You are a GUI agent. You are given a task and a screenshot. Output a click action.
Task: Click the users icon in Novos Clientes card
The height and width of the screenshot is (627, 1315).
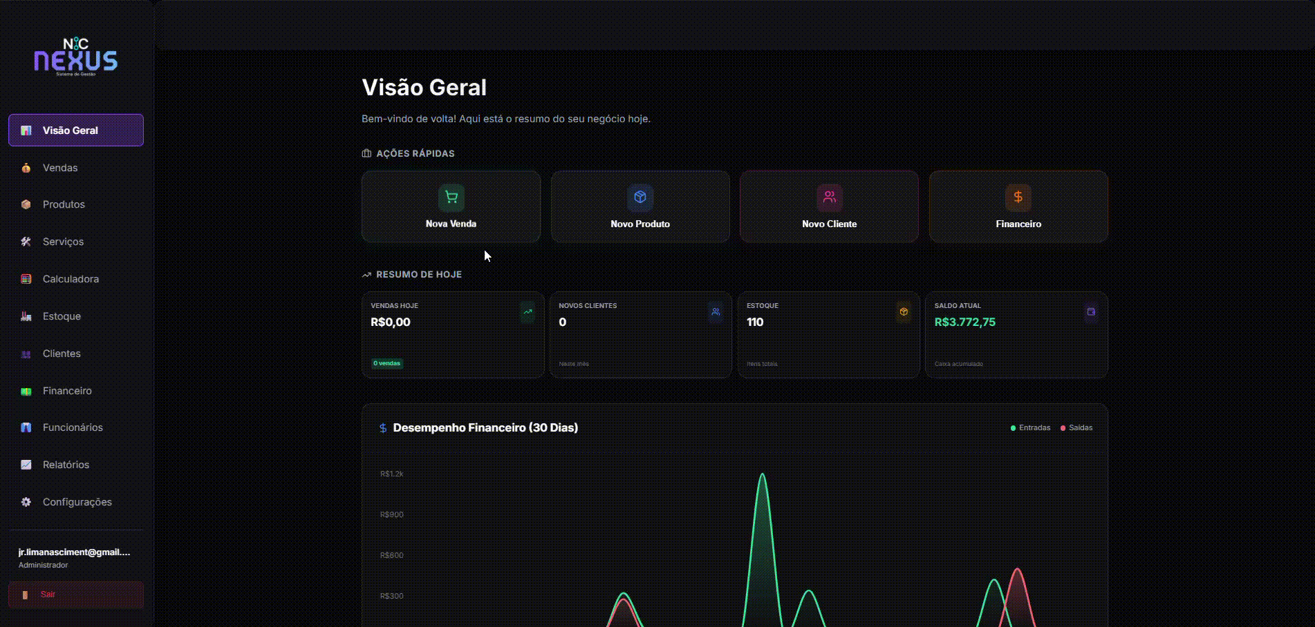point(716,312)
